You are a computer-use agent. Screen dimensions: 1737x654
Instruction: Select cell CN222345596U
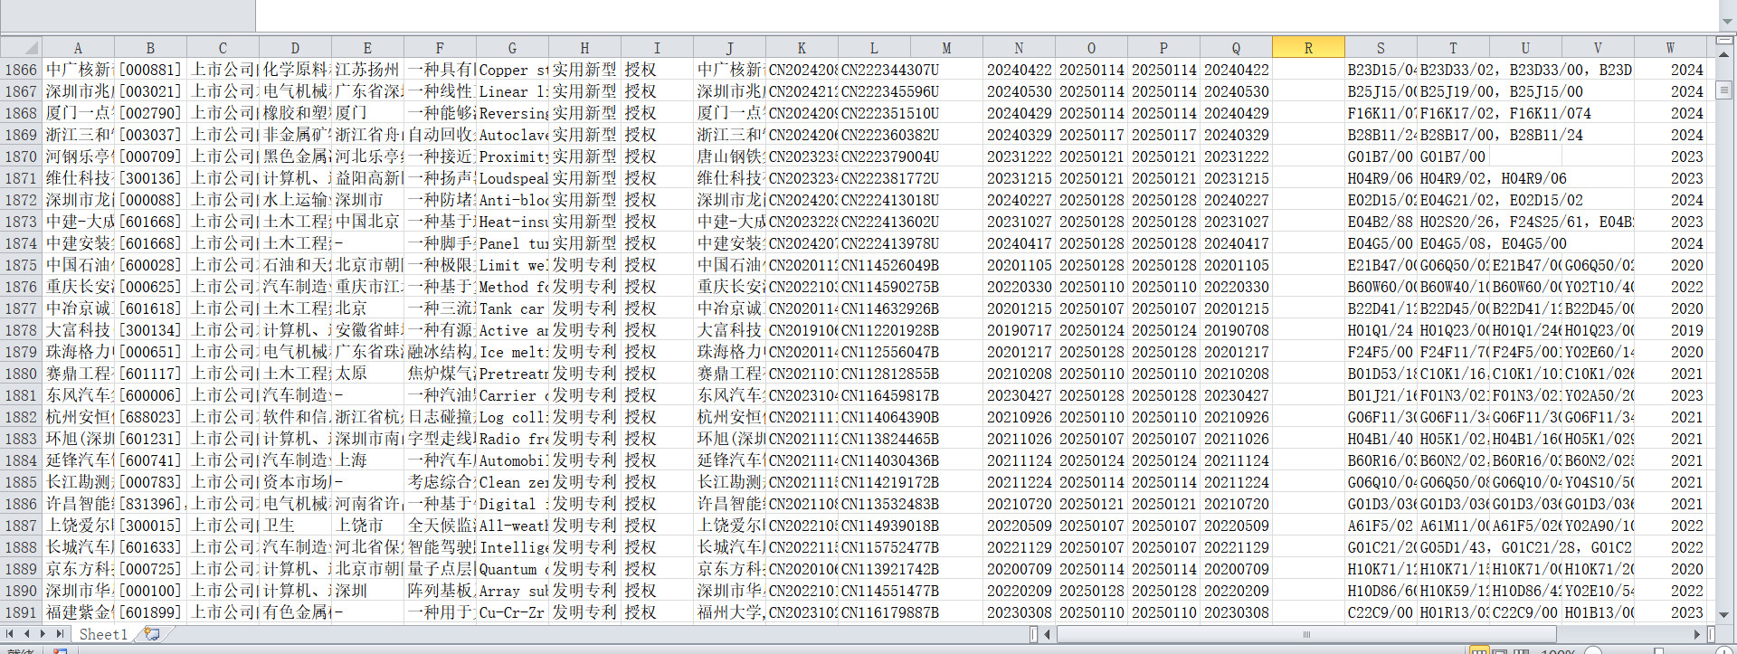click(890, 91)
